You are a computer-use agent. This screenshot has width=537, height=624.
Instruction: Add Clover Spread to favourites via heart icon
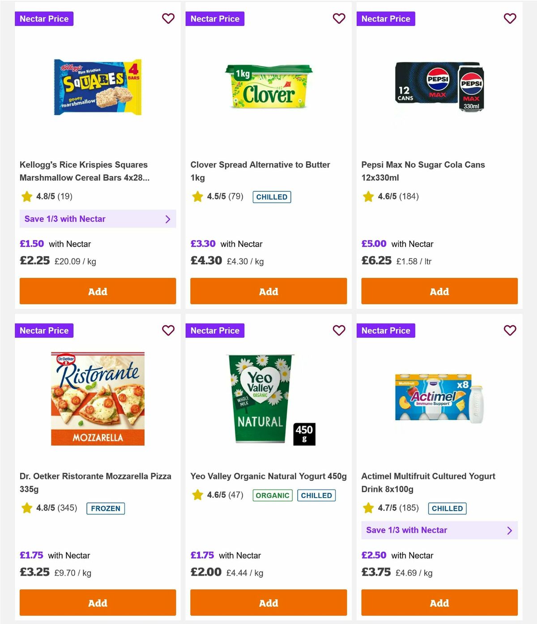(x=339, y=19)
